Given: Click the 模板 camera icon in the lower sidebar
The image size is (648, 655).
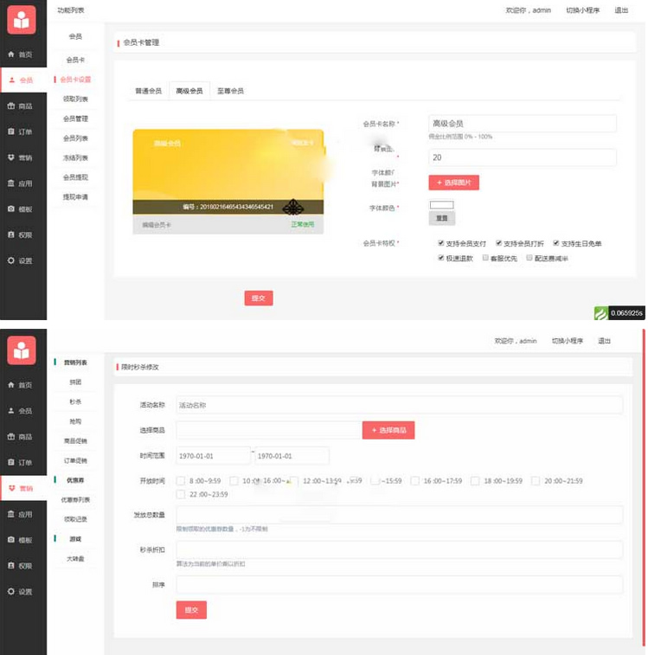Looking at the screenshot, I should (11, 540).
